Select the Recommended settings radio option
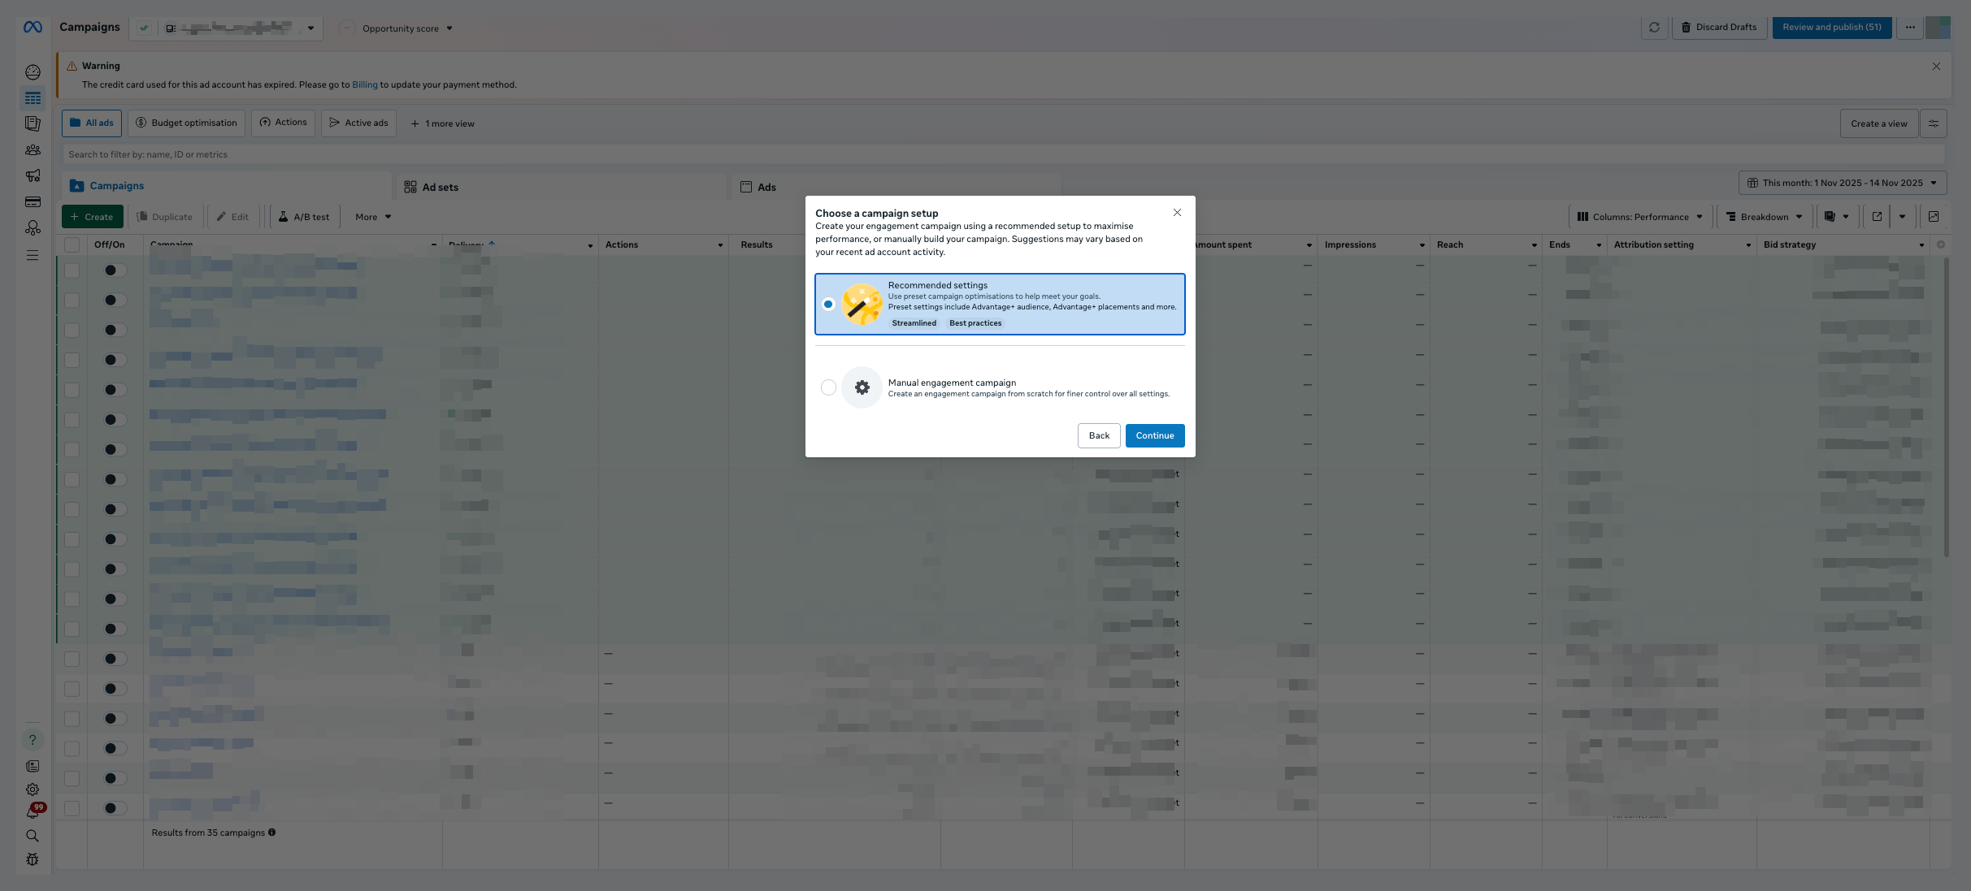Screen dimensions: 1971x891 click(x=828, y=305)
